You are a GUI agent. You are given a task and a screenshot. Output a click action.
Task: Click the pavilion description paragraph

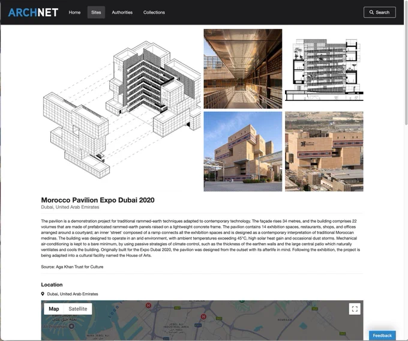200,238
